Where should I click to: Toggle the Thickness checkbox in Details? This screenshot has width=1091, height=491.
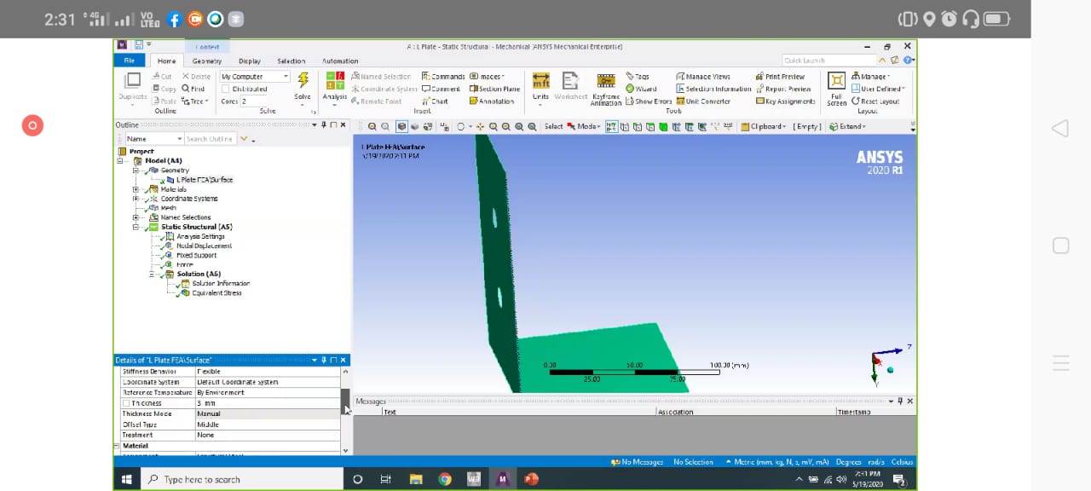[126, 403]
